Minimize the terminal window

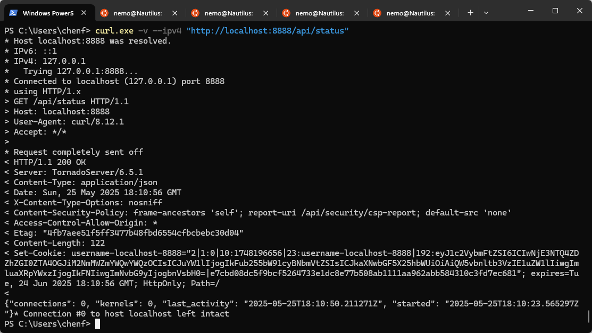(530, 11)
